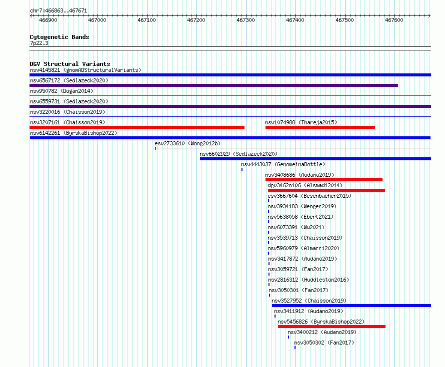Click the nsv3934183 Wenger2019 label
The image size is (445, 367).
pos(302,206)
